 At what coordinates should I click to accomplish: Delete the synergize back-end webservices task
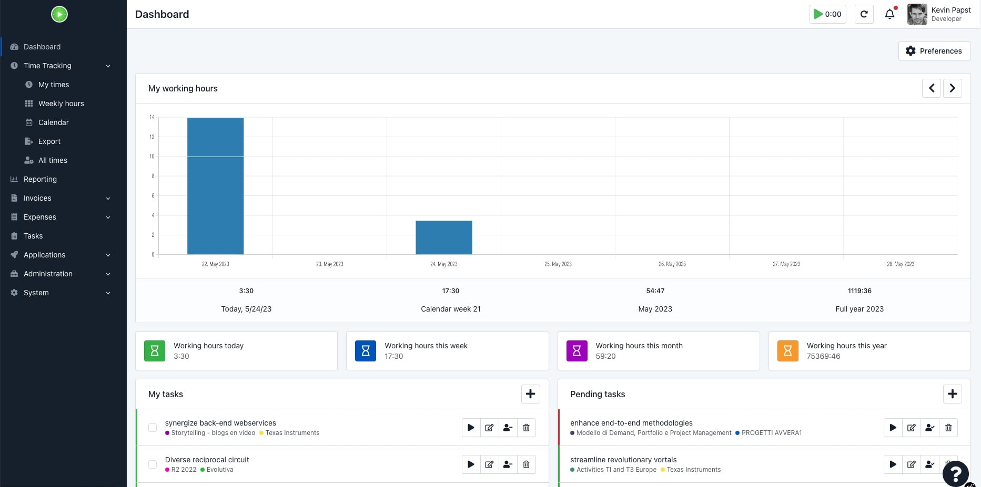click(526, 428)
